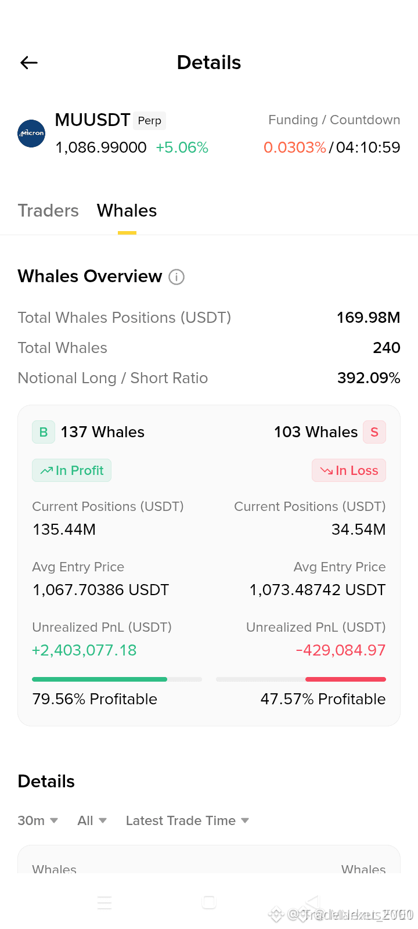Tap the funding rate 0.0303% value

[295, 147]
